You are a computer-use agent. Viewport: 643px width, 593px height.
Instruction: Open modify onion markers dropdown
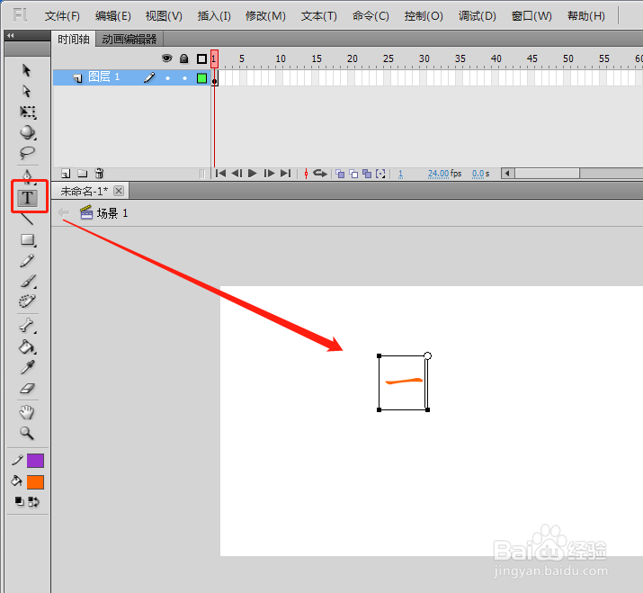click(x=380, y=174)
